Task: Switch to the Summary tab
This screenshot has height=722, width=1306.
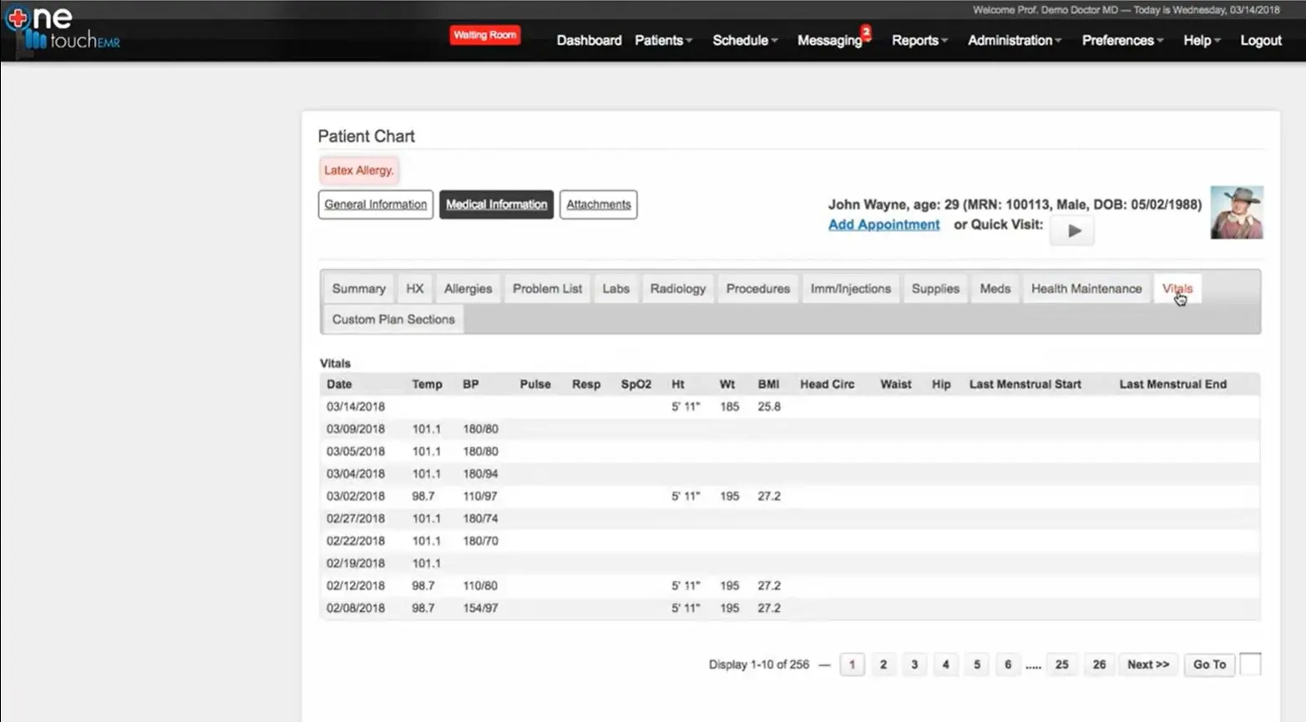Action: [x=357, y=288]
